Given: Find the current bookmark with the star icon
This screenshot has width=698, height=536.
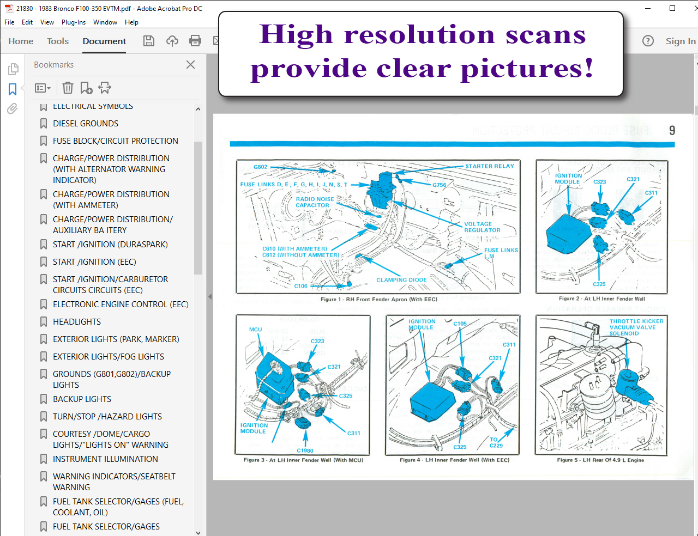Looking at the screenshot, I should coord(105,88).
